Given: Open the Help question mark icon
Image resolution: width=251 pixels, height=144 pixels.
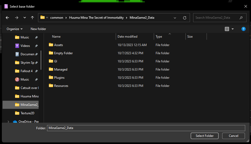Looking at the screenshot, I should tap(243, 29).
